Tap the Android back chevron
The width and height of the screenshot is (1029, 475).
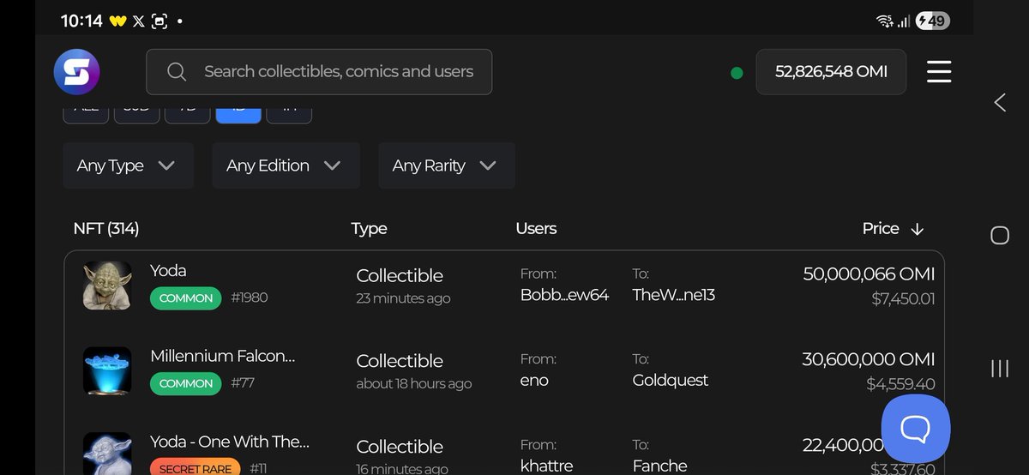1000,103
